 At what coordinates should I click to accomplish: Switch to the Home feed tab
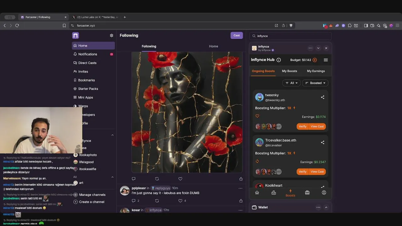[x=214, y=46]
